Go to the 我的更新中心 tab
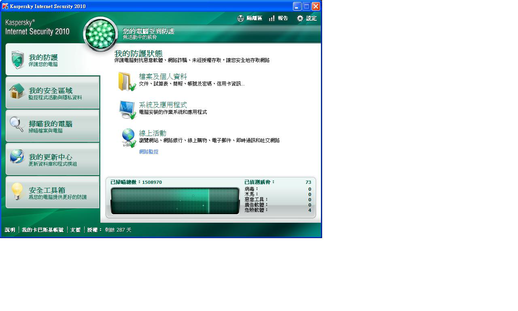The height and width of the screenshot is (311, 518). point(53,159)
